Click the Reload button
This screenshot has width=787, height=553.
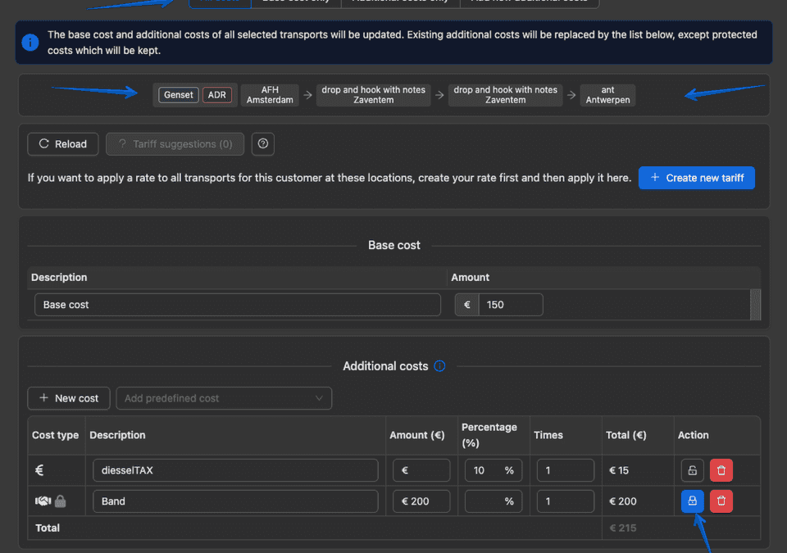63,144
